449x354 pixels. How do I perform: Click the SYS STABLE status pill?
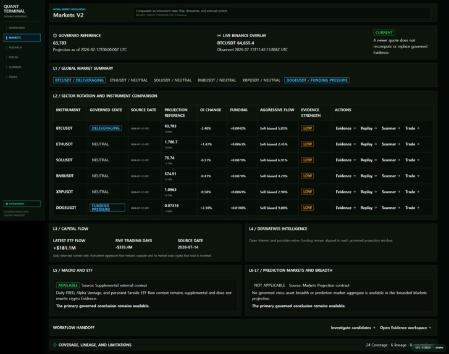tap(429, 348)
